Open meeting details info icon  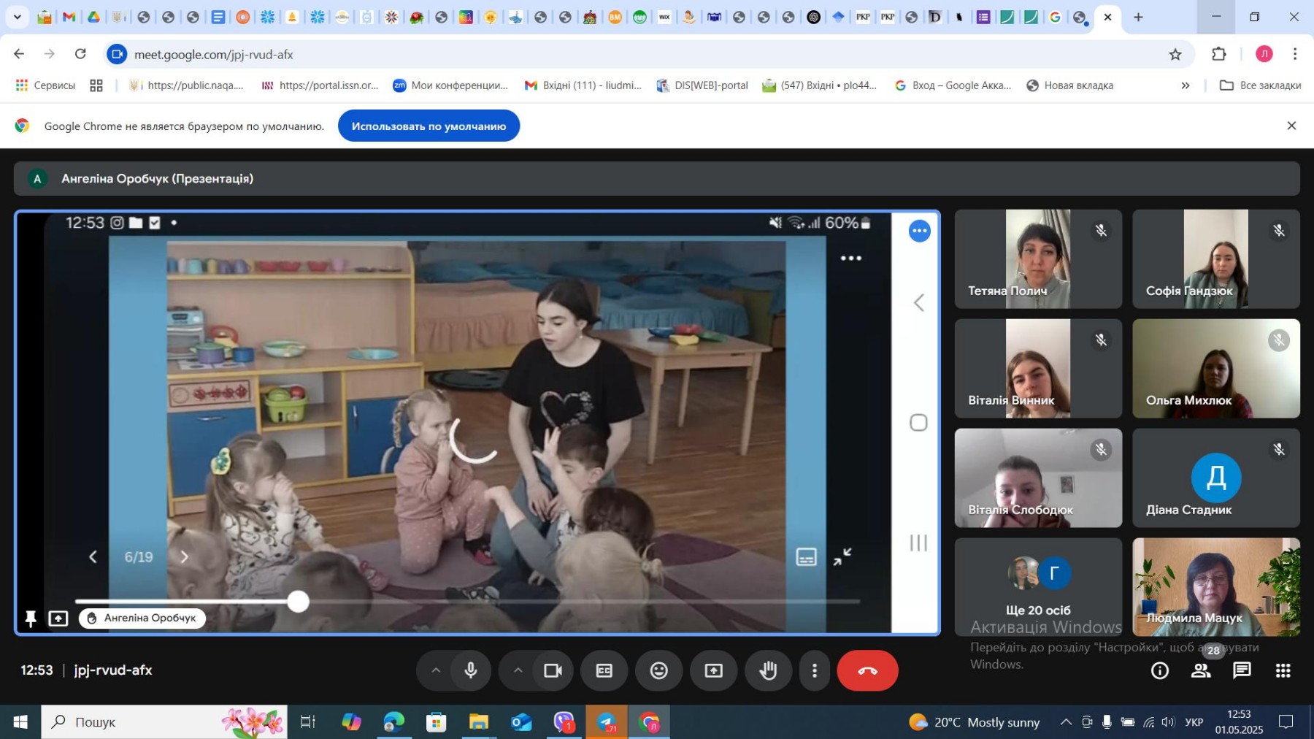coord(1159,670)
